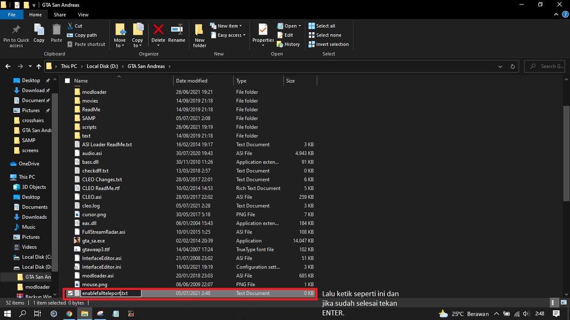
Task: Click Edit in the Open group
Action: 285,35
